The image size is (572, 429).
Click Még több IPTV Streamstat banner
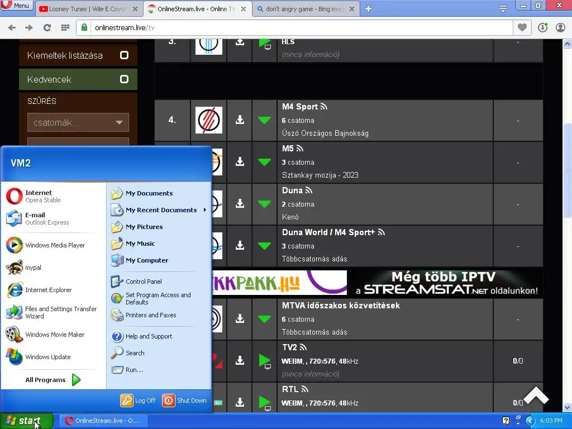pos(446,282)
